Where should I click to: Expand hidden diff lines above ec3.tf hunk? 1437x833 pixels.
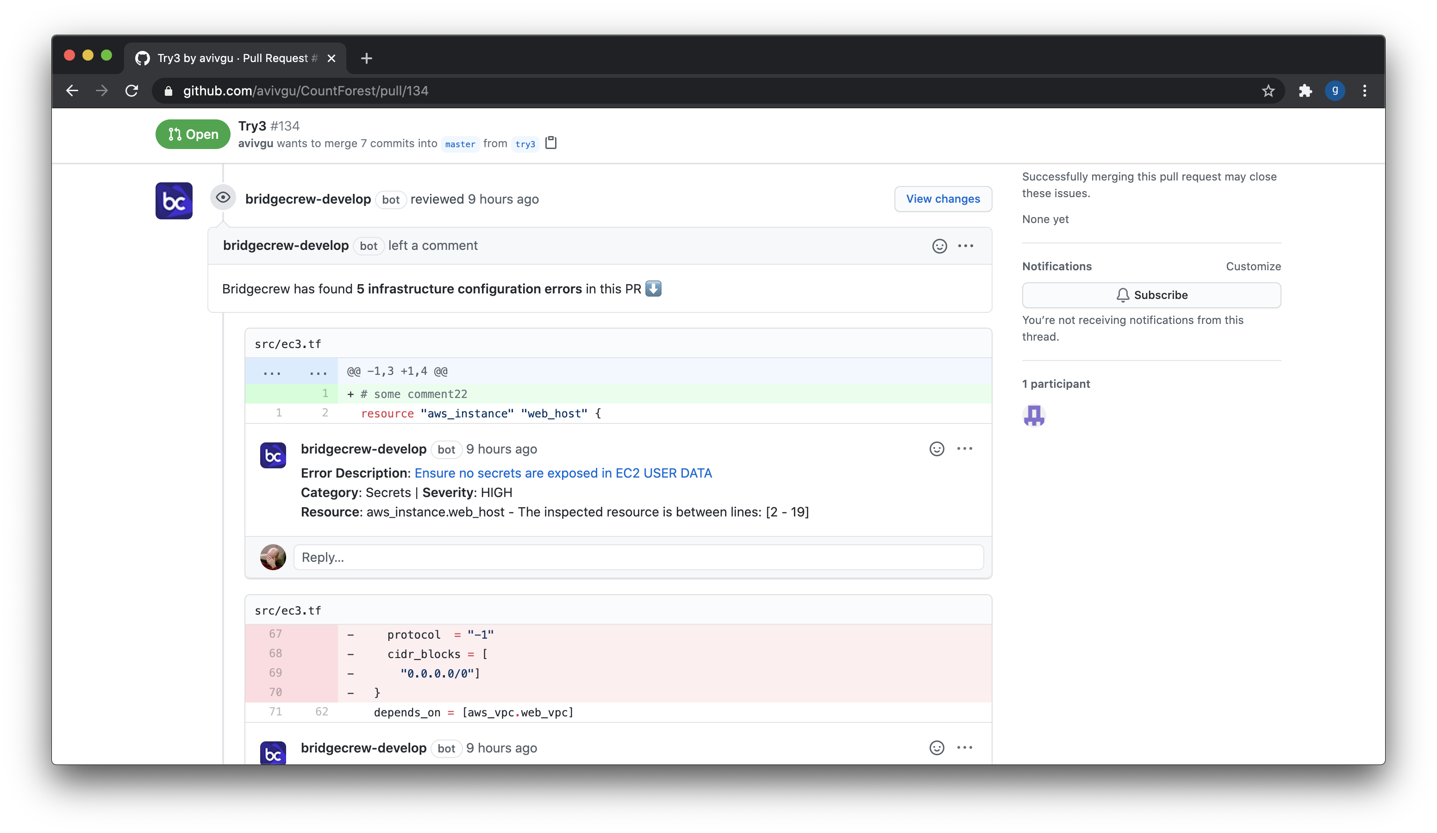[x=272, y=371]
